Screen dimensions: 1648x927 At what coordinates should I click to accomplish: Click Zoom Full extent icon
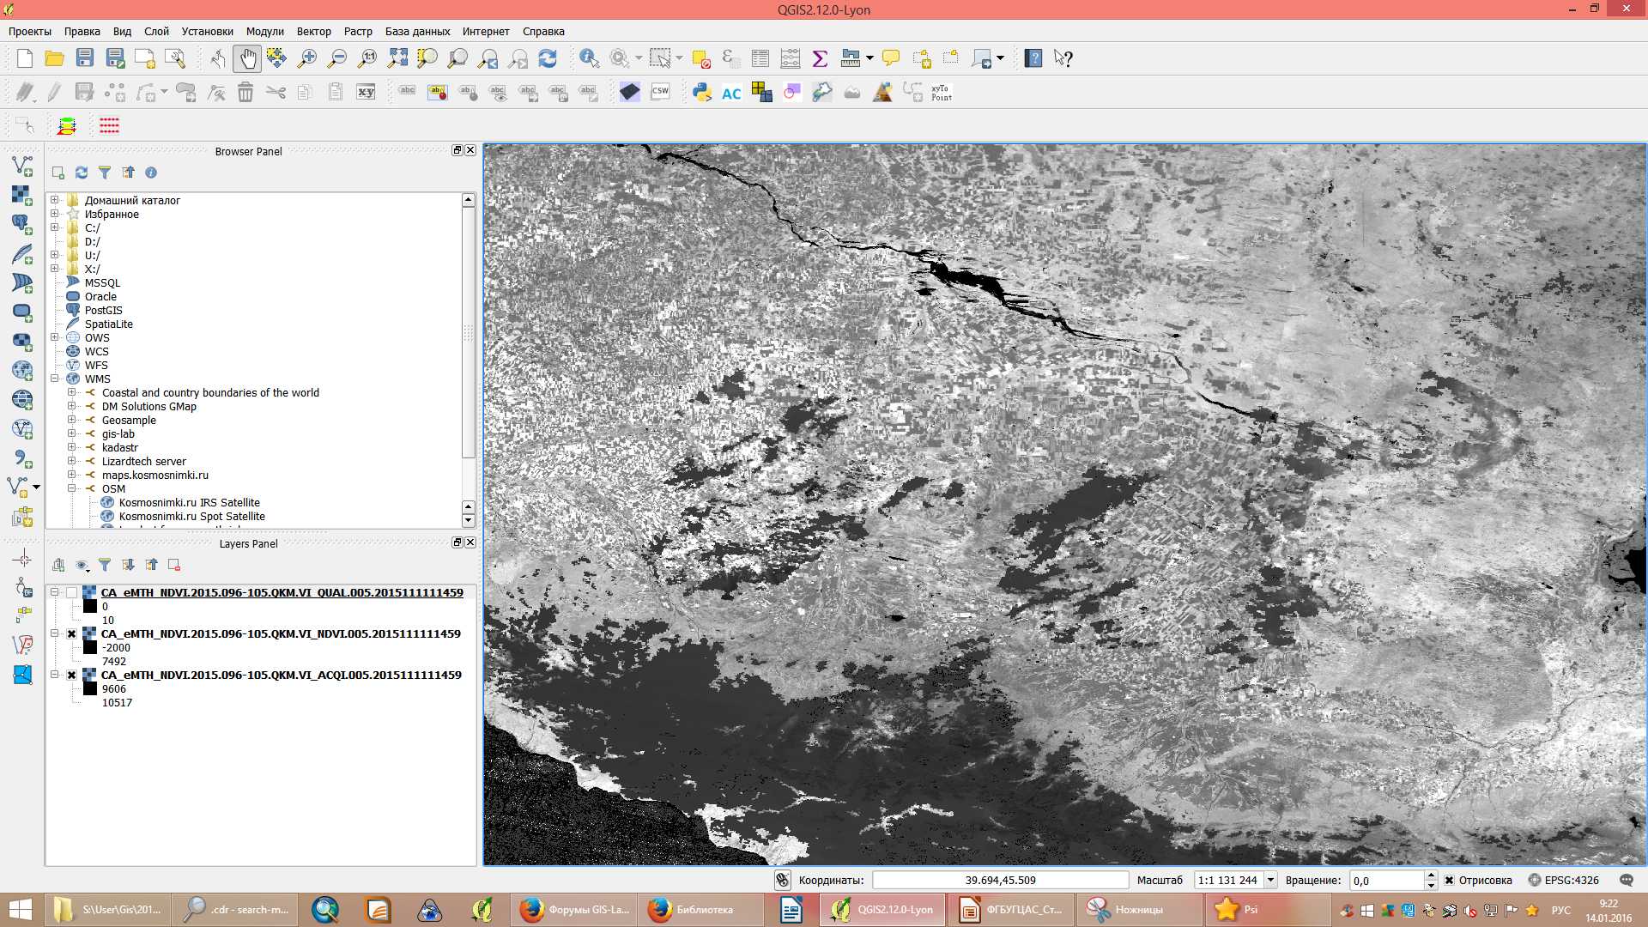click(397, 58)
